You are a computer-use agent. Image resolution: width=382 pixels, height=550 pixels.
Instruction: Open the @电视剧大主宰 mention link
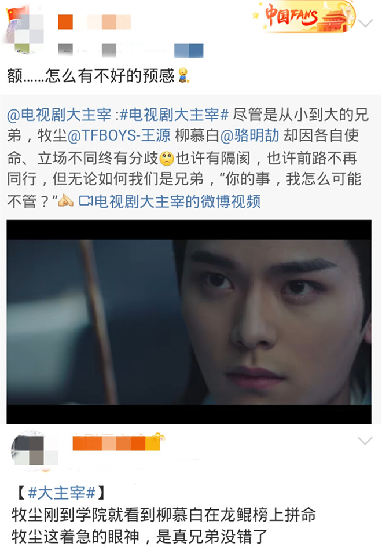pos(59,115)
